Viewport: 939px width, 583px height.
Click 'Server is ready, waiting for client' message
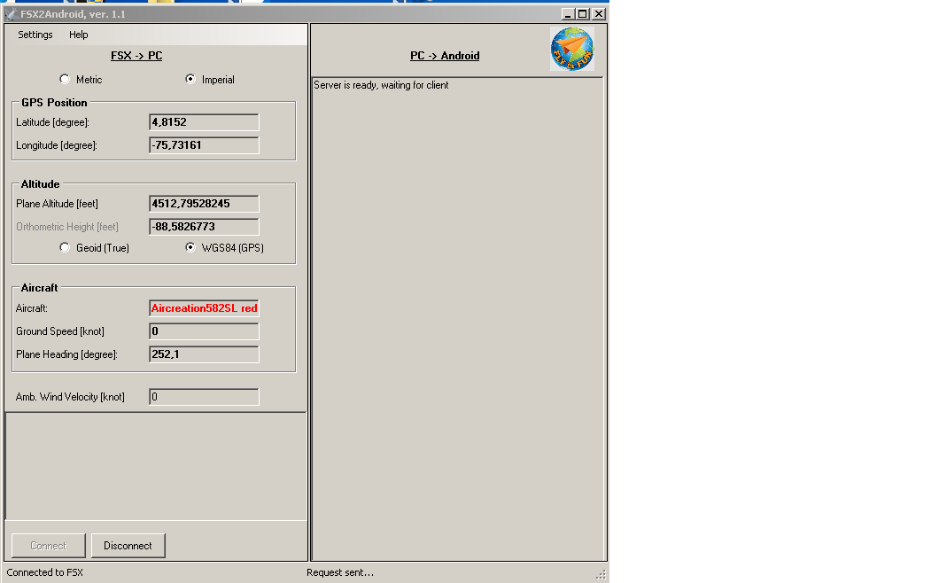click(381, 85)
